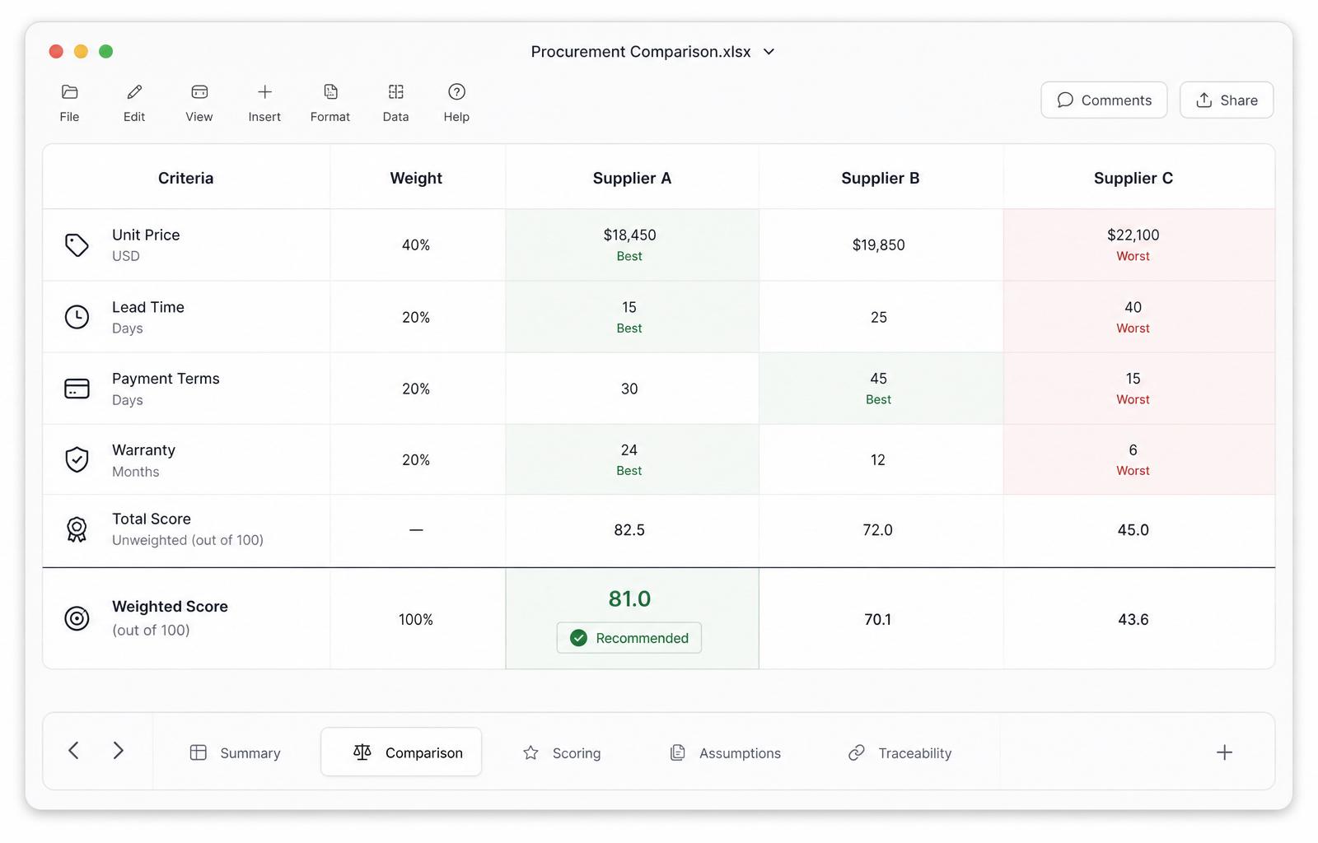1318x843 pixels.
Task: Click Supplier A warranty 24 cell
Action: 633,459
